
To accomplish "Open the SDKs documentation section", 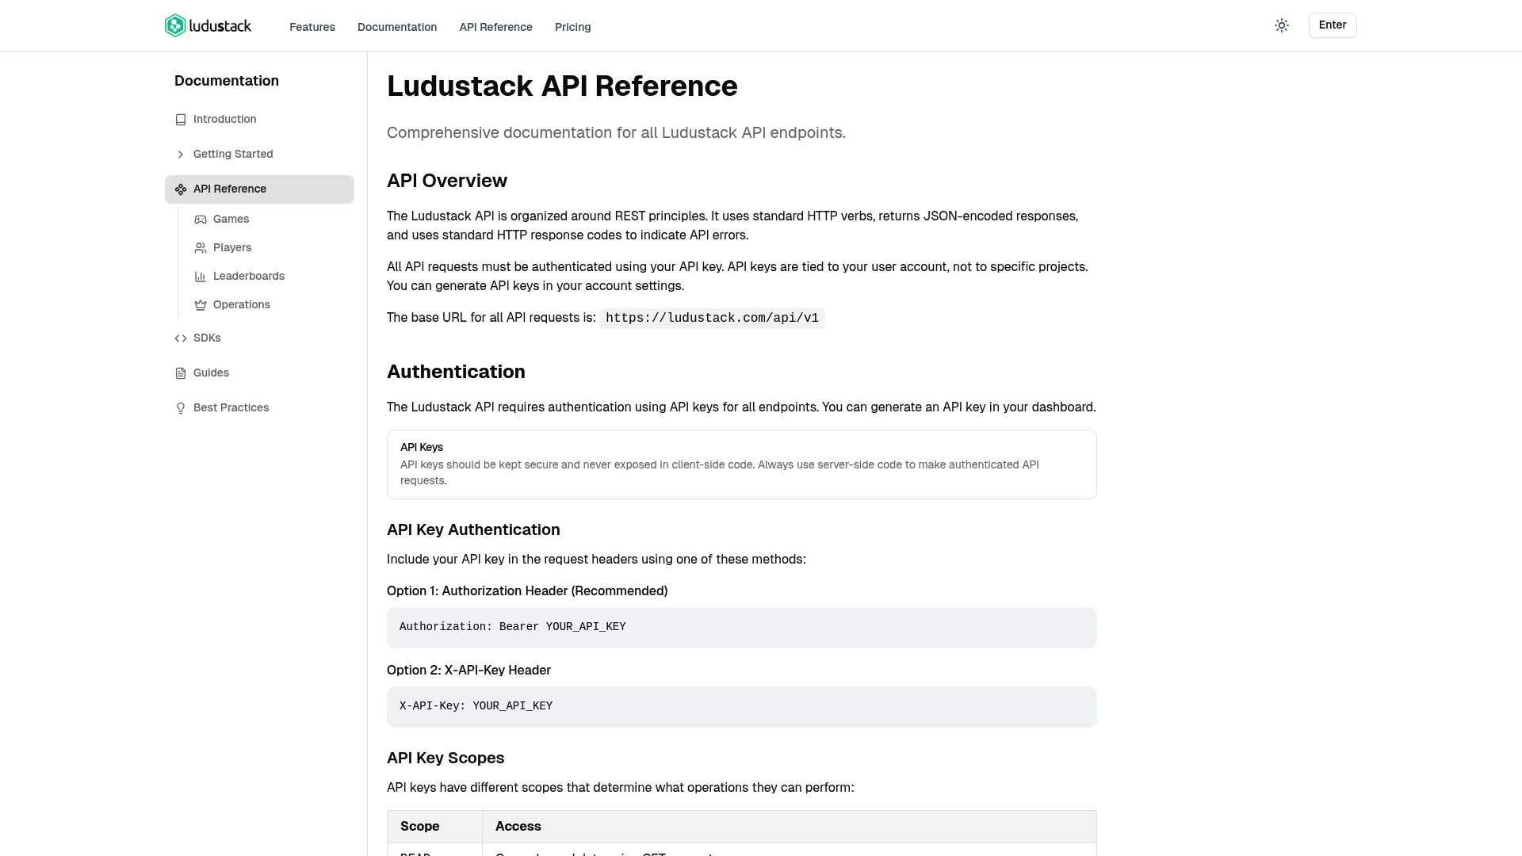I will (x=207, y=338).
